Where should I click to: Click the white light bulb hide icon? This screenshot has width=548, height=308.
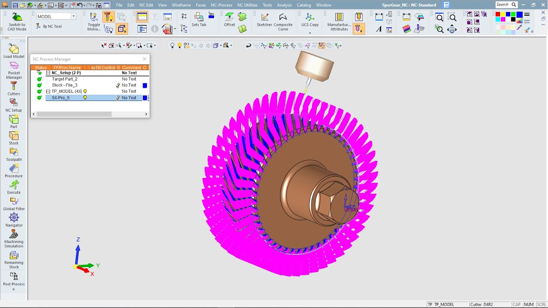[x=173, y=45]
